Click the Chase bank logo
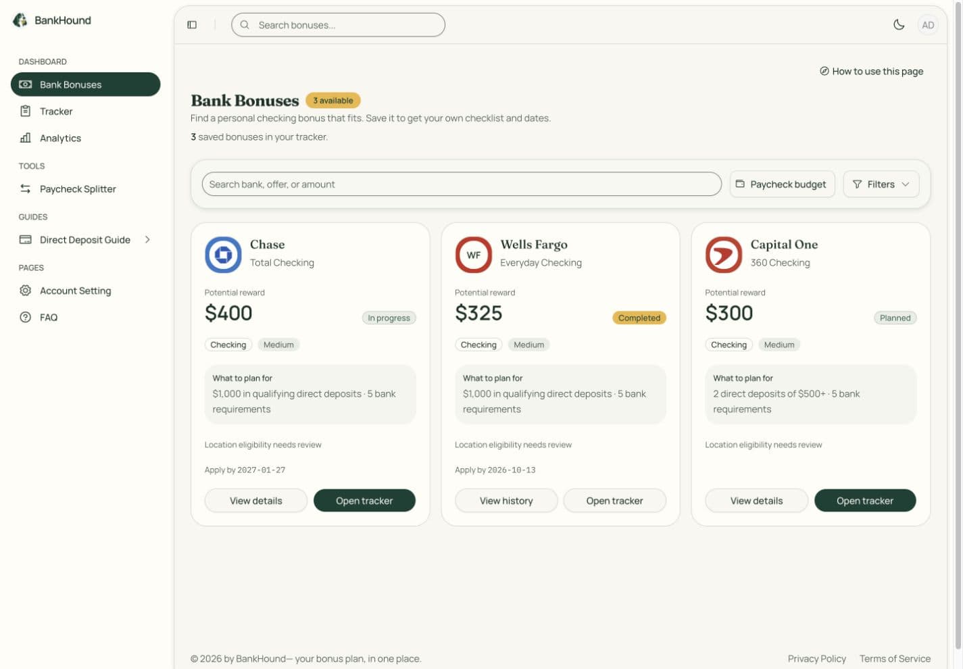963x669 pixels. (223, 255)
